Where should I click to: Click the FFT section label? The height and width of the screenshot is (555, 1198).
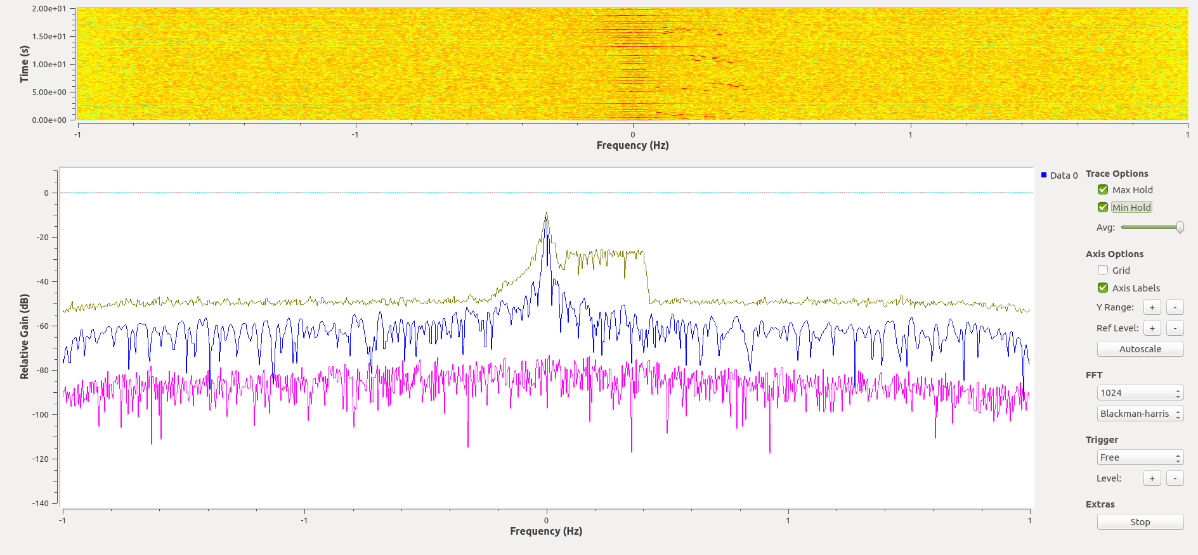point(1094,375)
